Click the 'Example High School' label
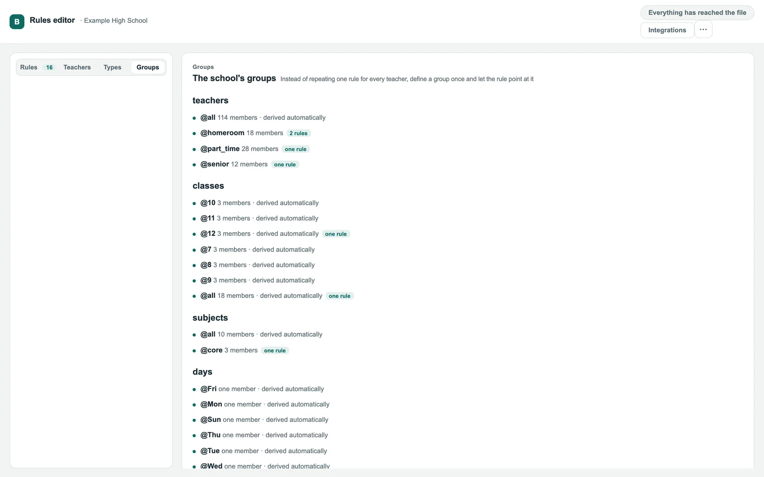The height and width of the screenshot is (477, 764). tap(116, 21)
